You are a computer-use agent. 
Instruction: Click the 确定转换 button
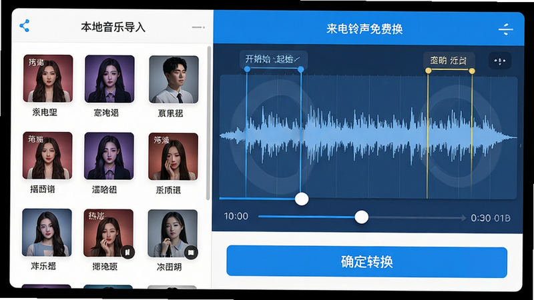(366, 262)
